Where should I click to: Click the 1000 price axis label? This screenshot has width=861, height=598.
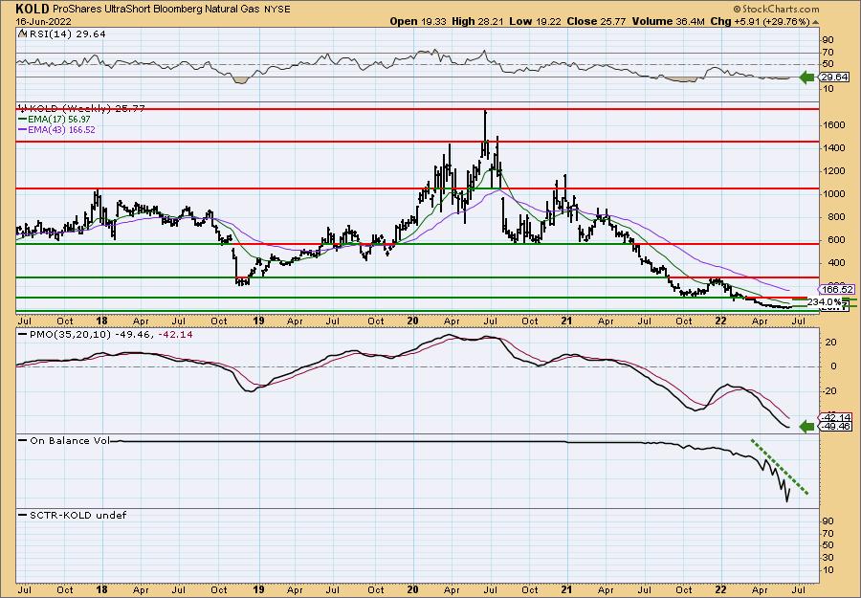click(x=832, y=194)
